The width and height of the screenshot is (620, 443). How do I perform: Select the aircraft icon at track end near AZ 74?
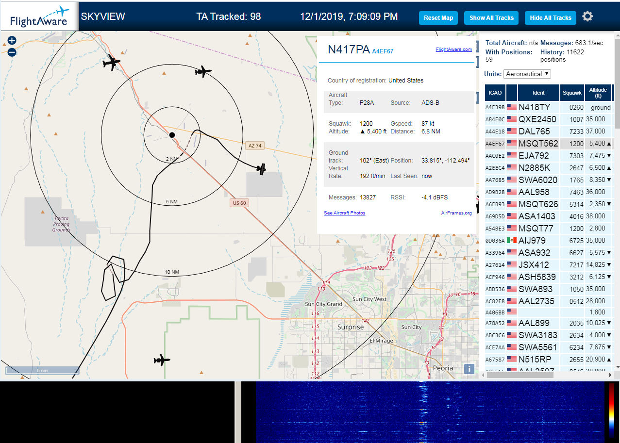coord(261,169)
